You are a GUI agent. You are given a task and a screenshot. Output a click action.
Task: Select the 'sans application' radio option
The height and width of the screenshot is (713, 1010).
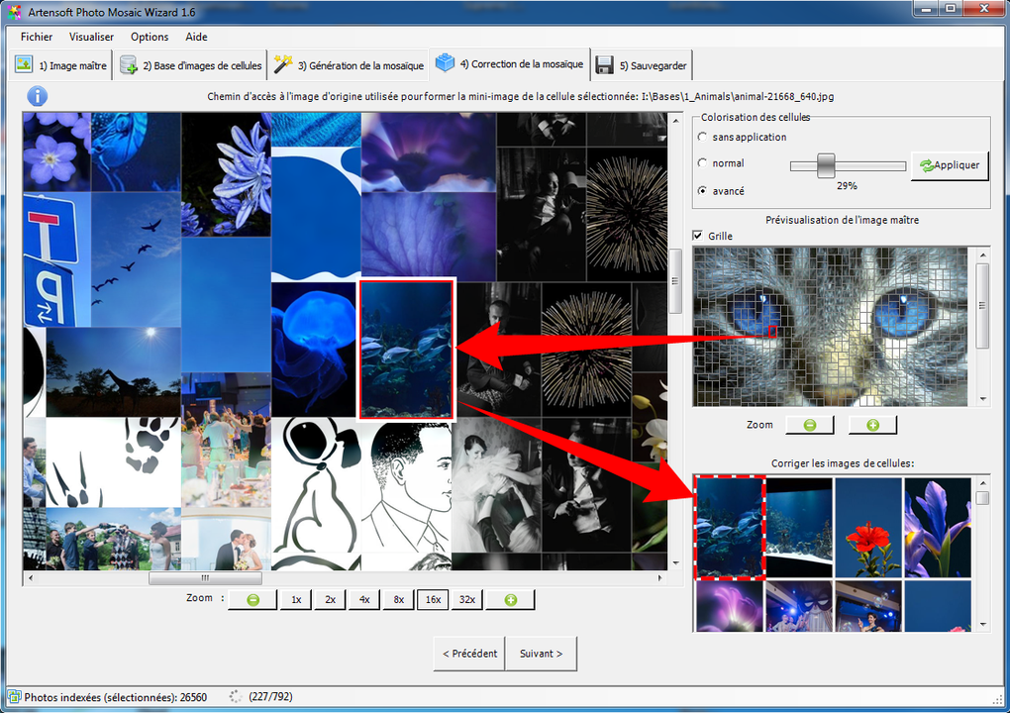coord(703,137)
